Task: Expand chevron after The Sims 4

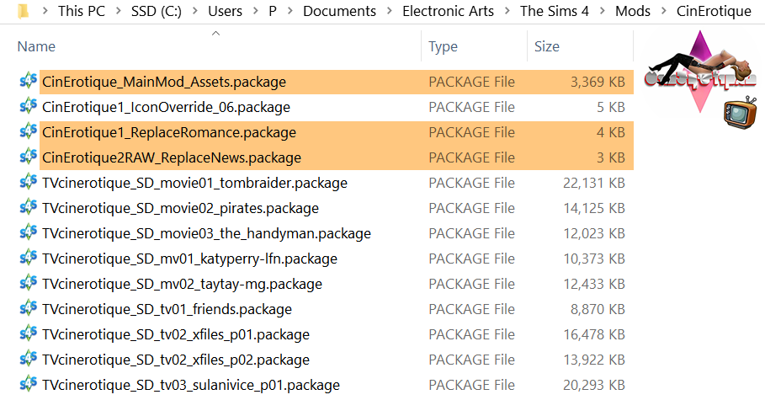Action: [x=603, y=11]
